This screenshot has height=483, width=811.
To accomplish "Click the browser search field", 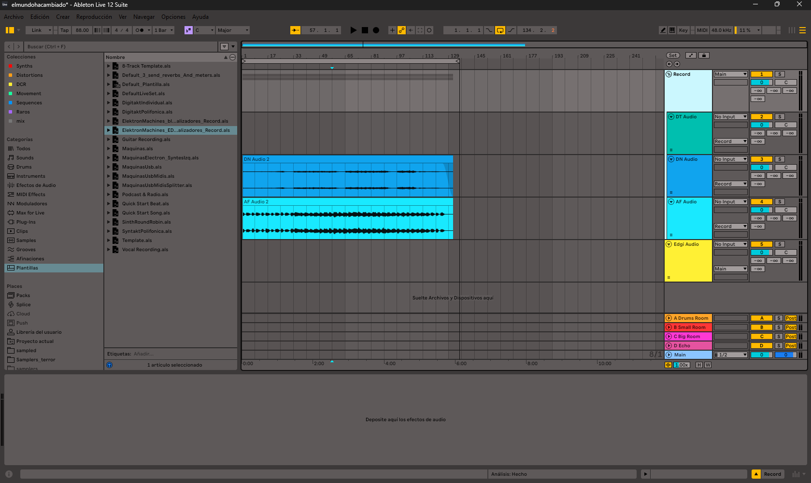I will pyautogui.click(x=121, y=46).
